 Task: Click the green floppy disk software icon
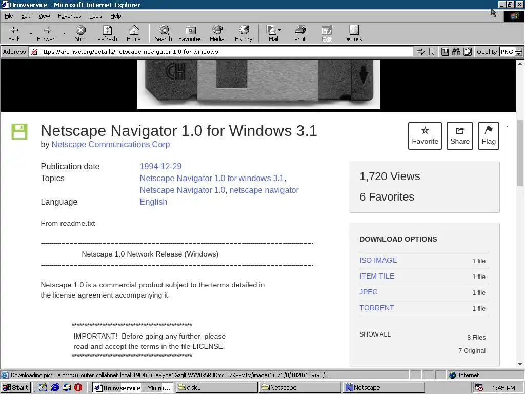coord(19,131)
